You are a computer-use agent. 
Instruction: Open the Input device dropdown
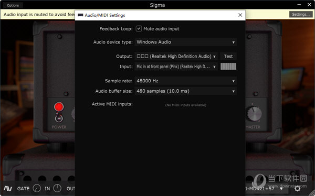[x=176, y=67]
